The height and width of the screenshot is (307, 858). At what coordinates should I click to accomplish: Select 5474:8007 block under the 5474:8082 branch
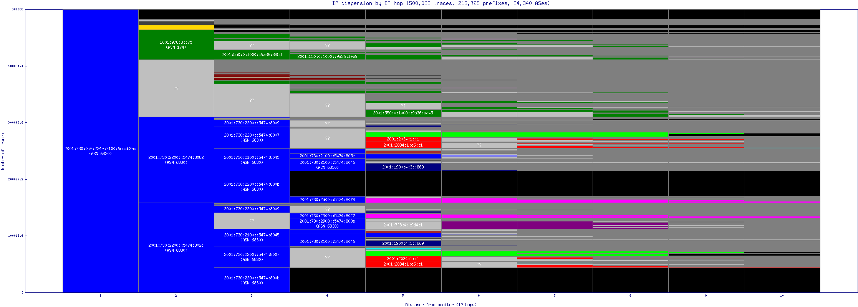pyautogui.click(x=252, y=137)
